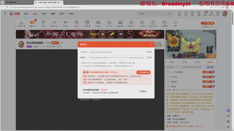234x131 pixels.
Task: Click the 推流码 waveform icon
Action: point(65,24)
